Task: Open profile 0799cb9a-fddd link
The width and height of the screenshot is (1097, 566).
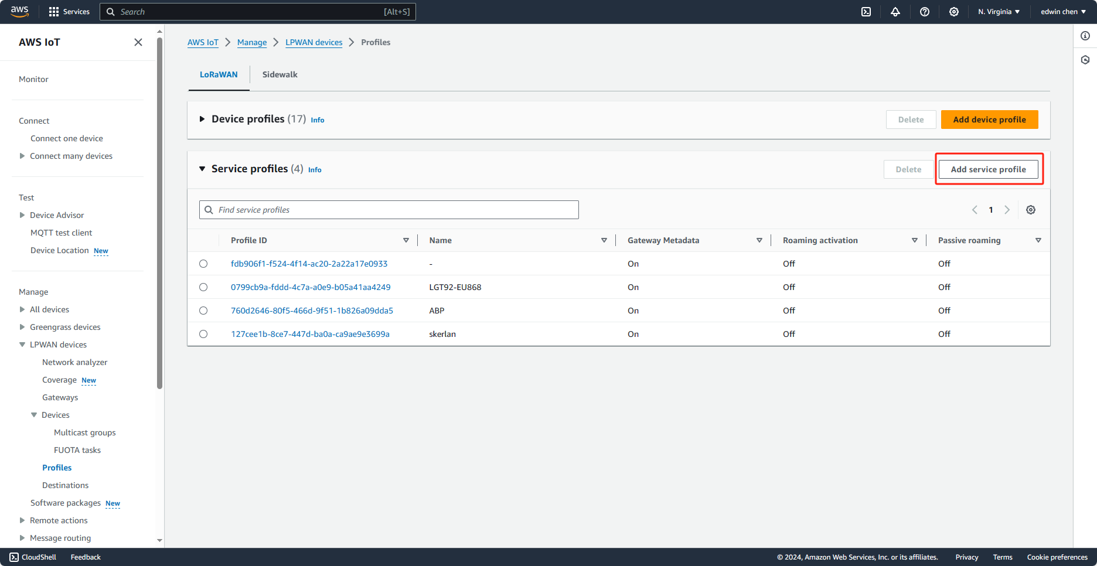Action: (x=311, y=287)
